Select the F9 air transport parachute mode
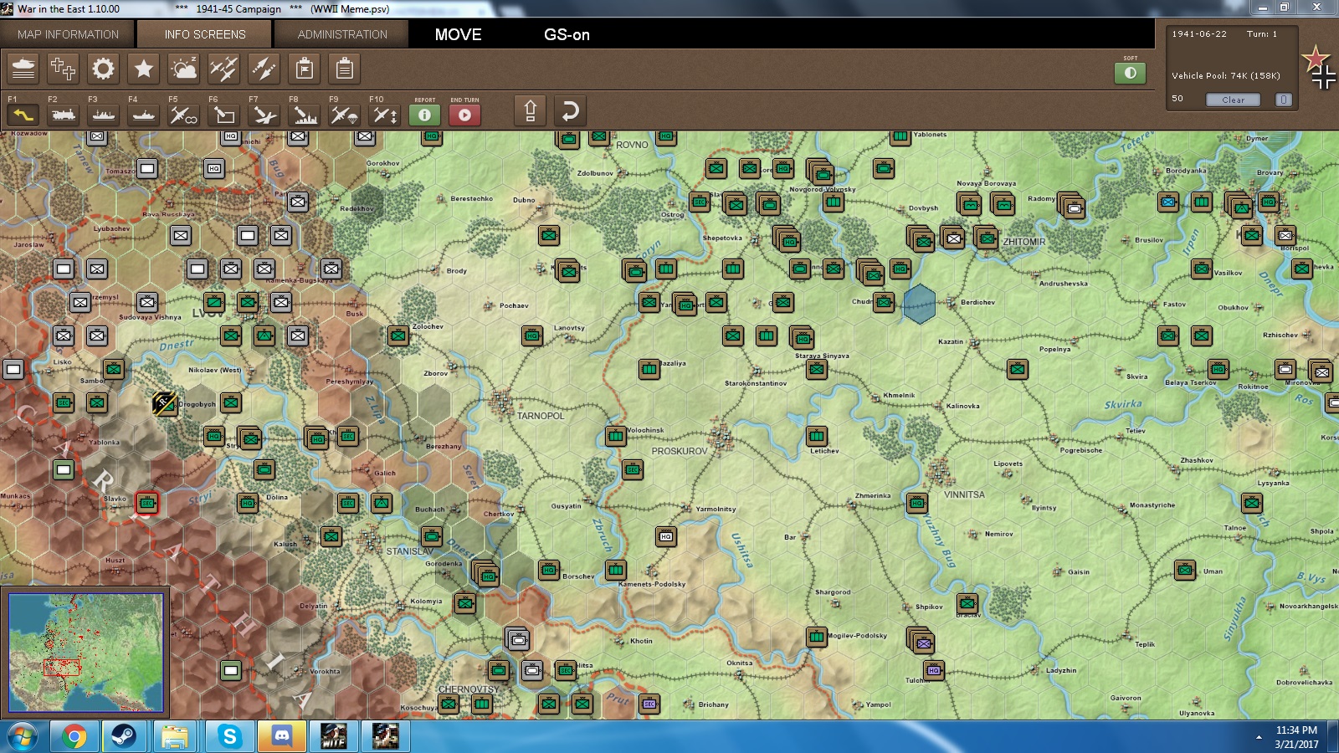Image resolution: width=1339 pixels, height=753 pixels. click(344, 115)
